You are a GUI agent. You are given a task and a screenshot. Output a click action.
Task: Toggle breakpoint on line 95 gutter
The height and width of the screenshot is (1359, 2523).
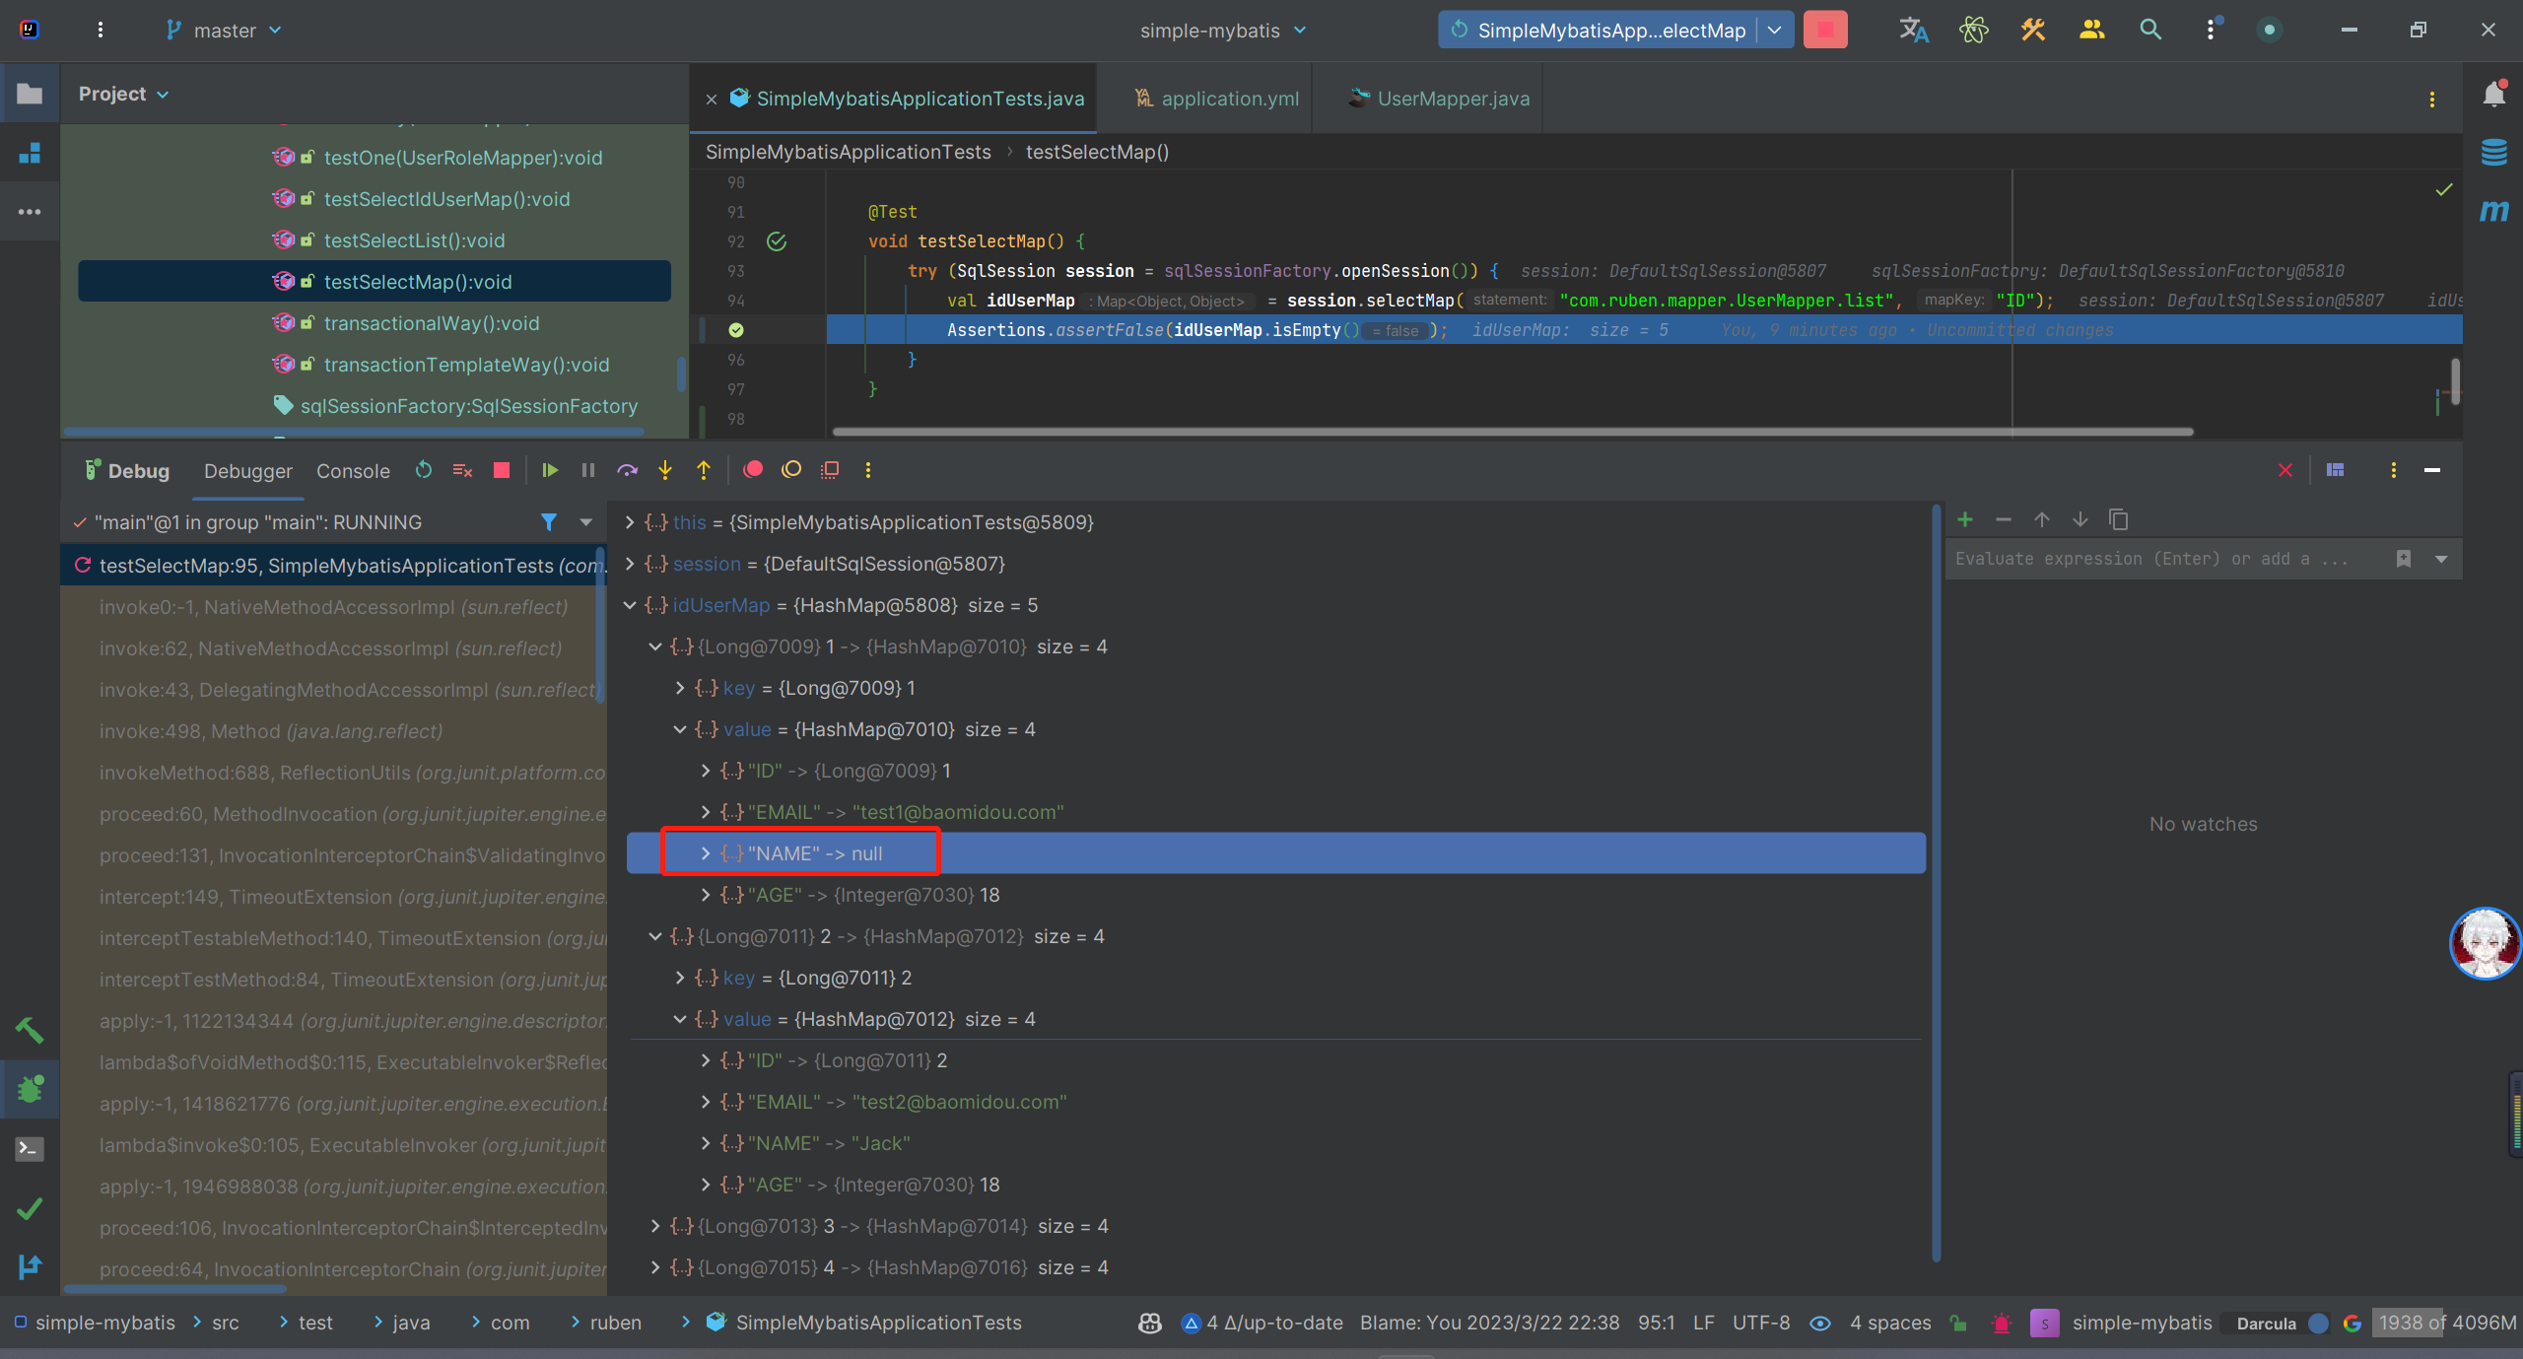pos(736,330)
